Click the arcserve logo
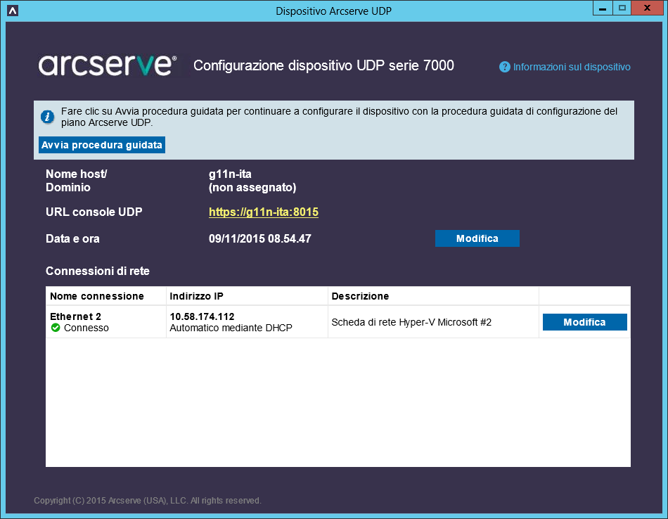The image size is (668, 519). [108, 65]
